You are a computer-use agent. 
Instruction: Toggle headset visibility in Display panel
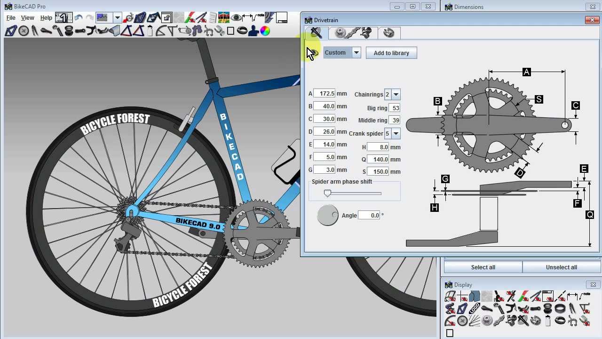tap(547, 308)
